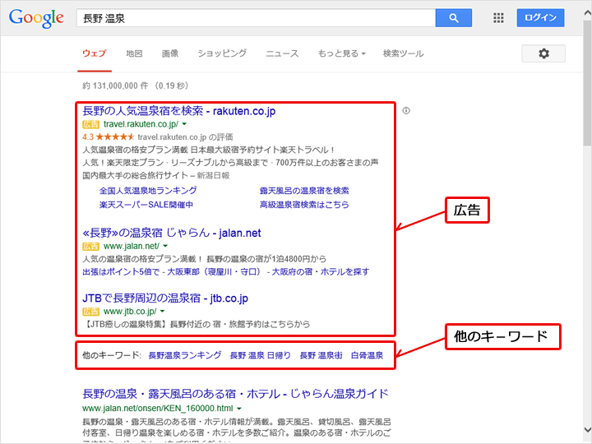Expand the arrow next to www.jtb.co.jp/
Image resolution: width=592 pixels, height=444 pixels.
click(x=162, y=311)
